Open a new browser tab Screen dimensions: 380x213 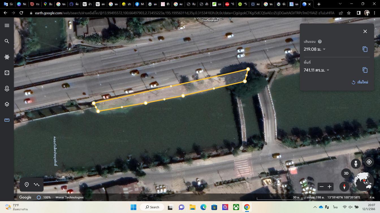click(x=319, y=4)
